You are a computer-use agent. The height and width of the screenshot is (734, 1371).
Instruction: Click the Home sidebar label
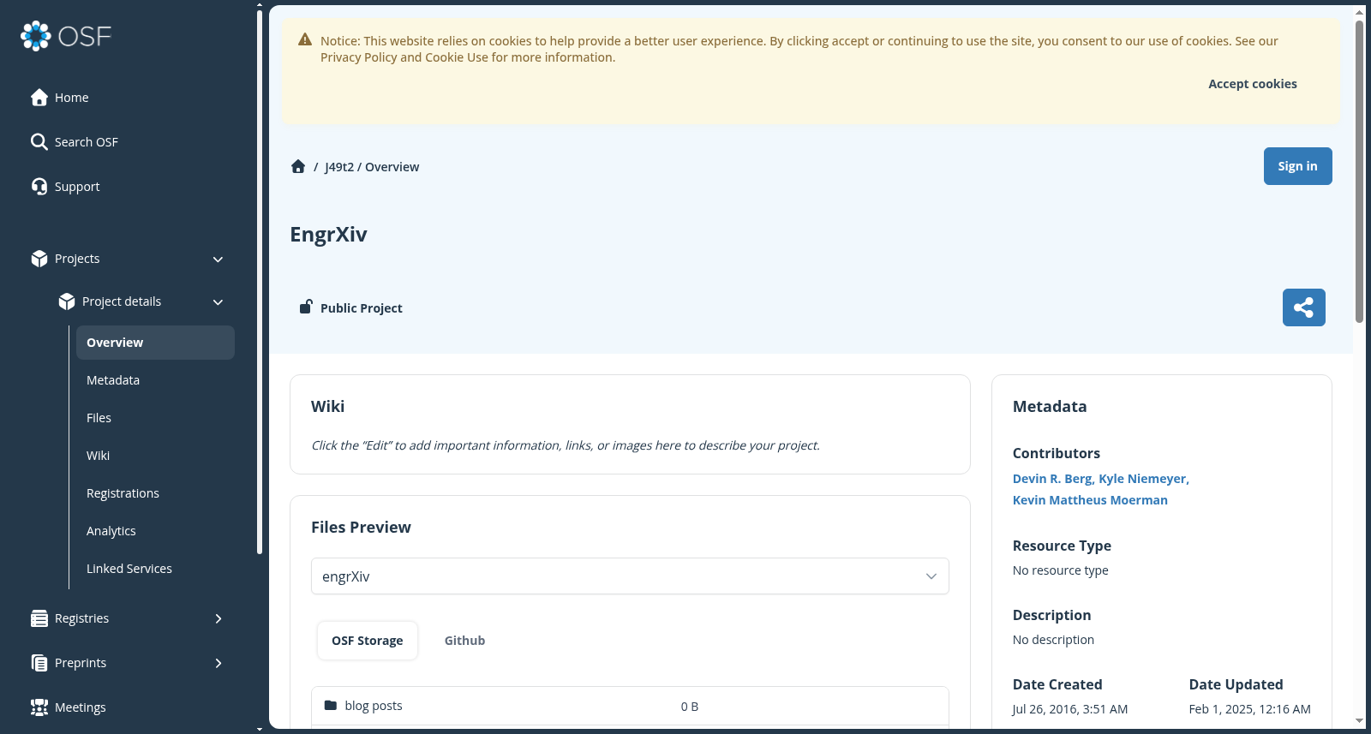tap(72, 98)
